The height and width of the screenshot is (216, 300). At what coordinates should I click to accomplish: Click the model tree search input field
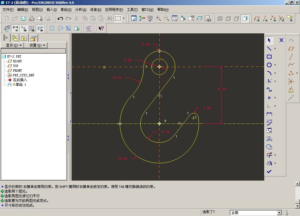coord(33,51)
